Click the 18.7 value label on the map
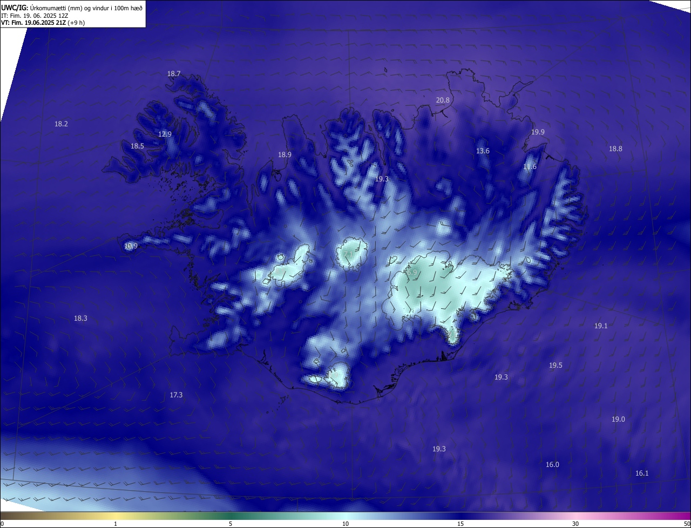This screenshot has width=691, height=528. pos(174,74)
